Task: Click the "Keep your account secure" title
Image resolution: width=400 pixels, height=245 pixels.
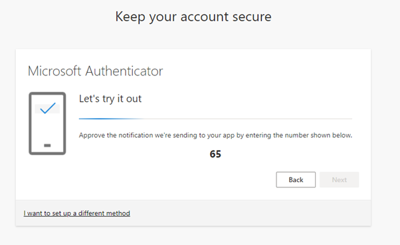Action: tap(193, 17)
